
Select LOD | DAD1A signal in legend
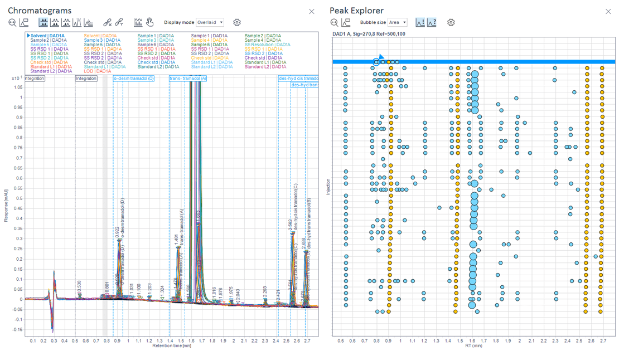(x=98, y=71)
